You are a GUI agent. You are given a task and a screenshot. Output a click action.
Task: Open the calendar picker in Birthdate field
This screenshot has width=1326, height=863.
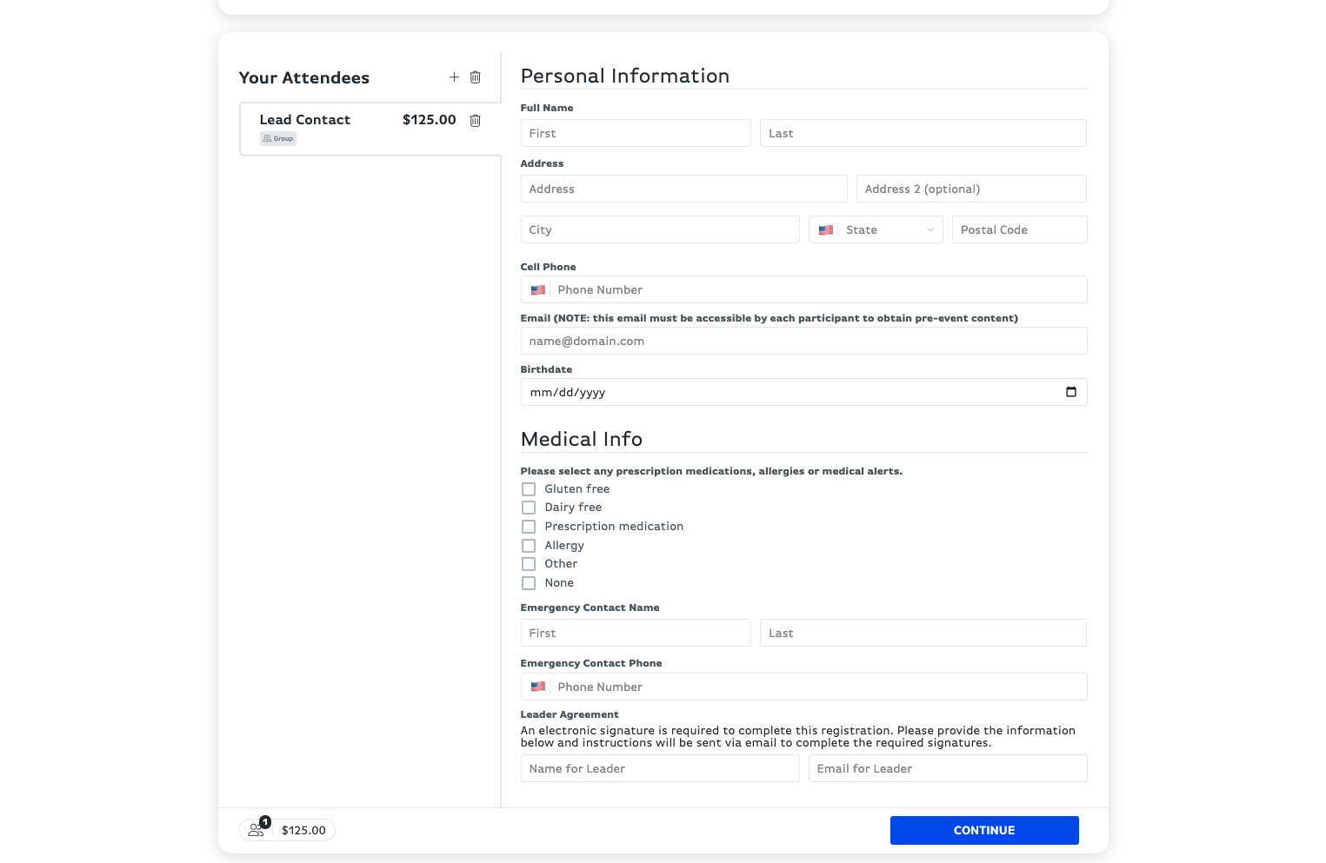(1071, 392)
